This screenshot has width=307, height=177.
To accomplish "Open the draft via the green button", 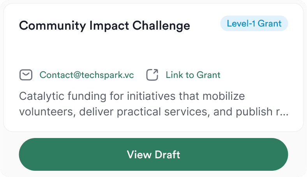I will (x=153, y=154).
